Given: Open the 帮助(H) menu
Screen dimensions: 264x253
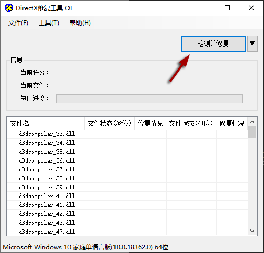Looking at the screenshot, I should tap(80, 23).
